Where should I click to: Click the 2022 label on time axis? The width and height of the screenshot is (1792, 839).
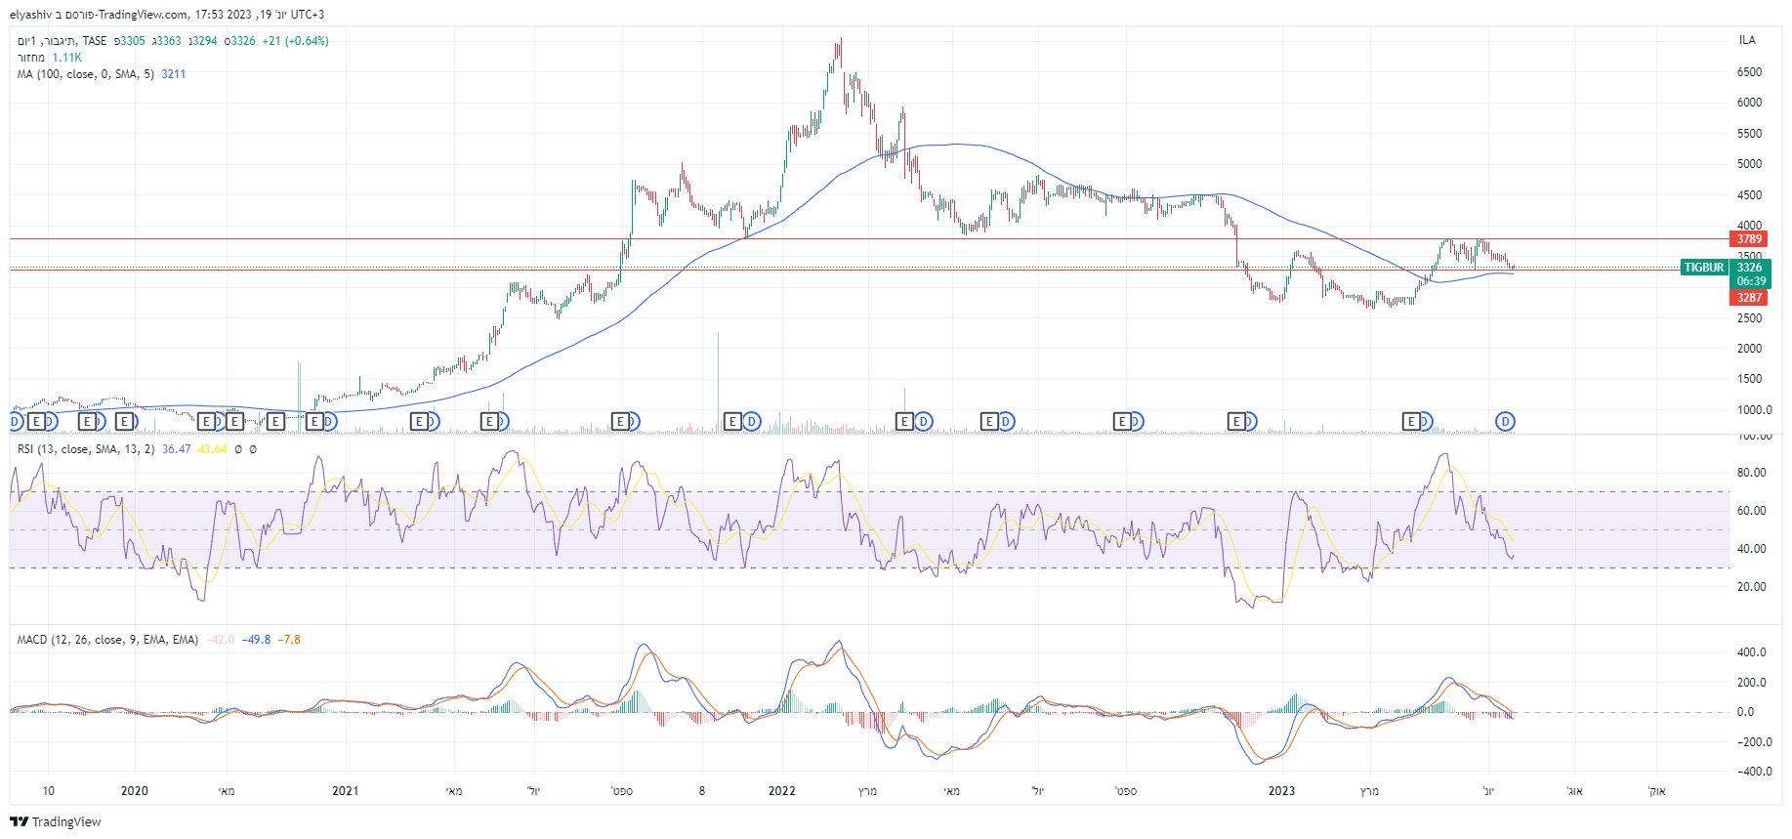(782, 791)
